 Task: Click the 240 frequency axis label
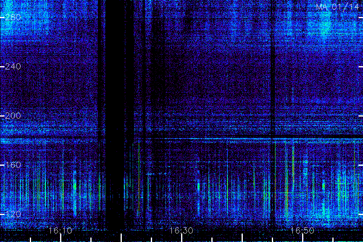13,67
